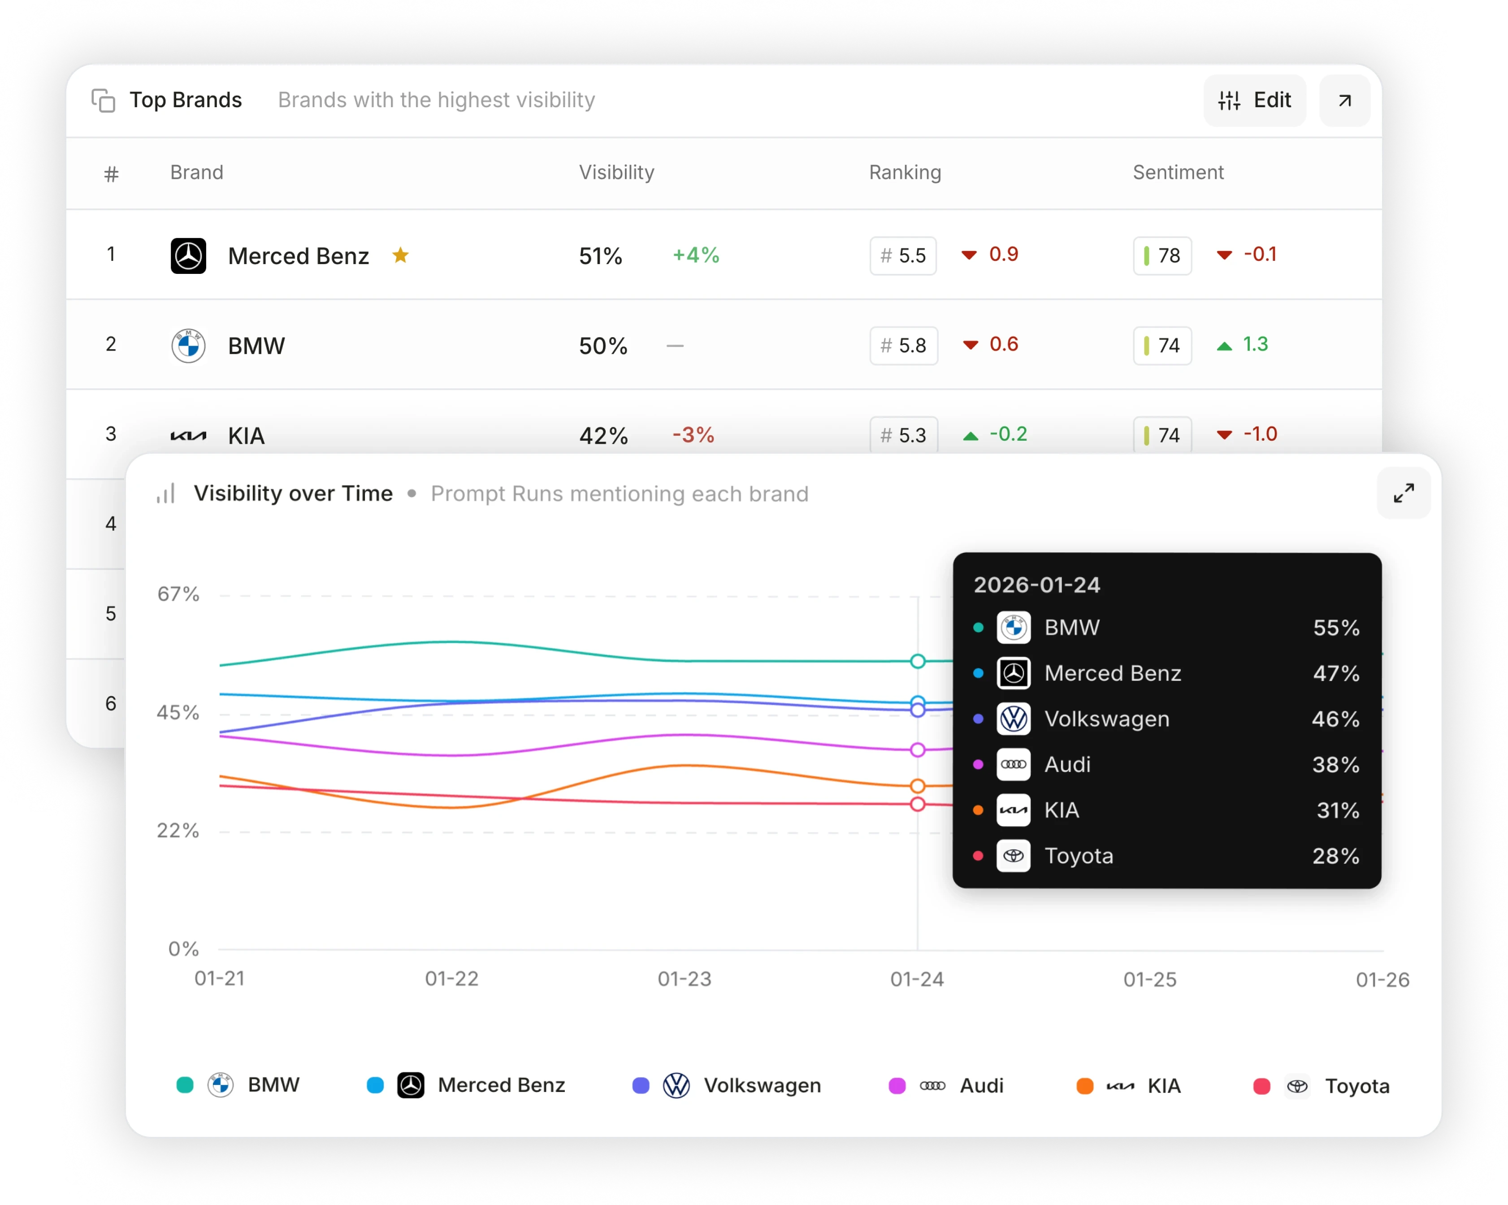Click the copy icon beside Top Brands
The width and height of the screenshot is (1508, 1205).
[x=104, y=101]
